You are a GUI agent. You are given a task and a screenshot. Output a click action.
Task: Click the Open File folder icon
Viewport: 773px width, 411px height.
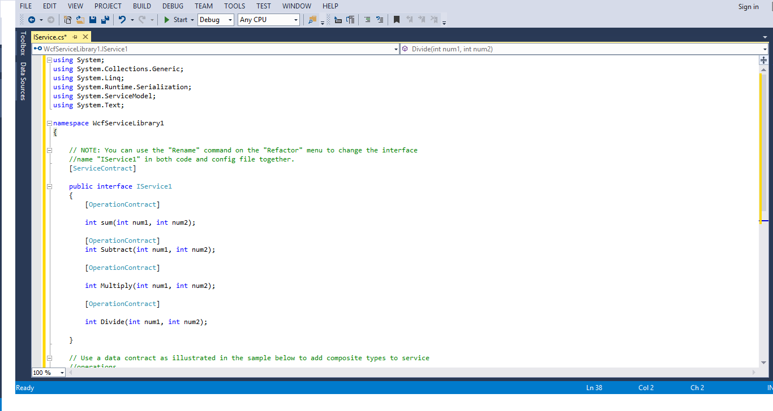pos(80,20)
